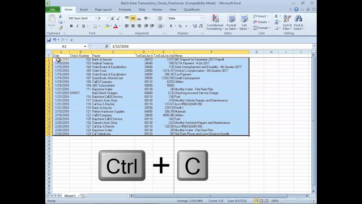Expand the formula bar
The image size is (362, 204).
[314, 46]
